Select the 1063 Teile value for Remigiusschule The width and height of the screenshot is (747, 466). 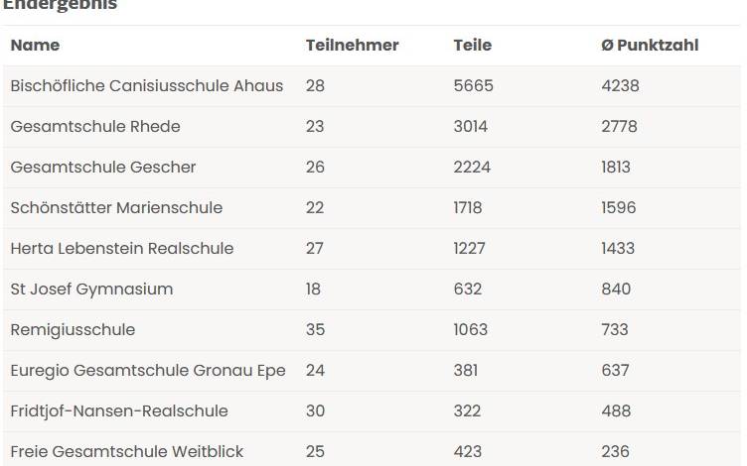coord(471,330)
